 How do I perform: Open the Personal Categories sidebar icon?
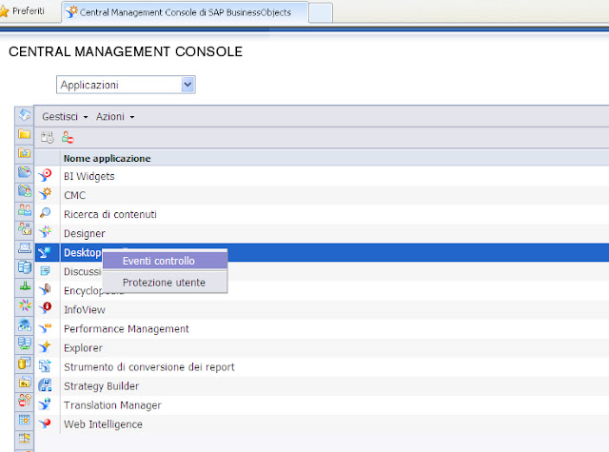[25, 190]
